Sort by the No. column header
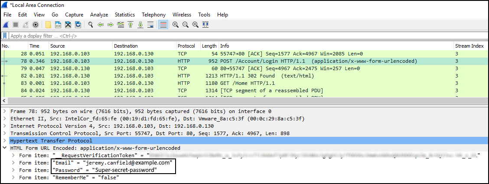 (14, 46)
